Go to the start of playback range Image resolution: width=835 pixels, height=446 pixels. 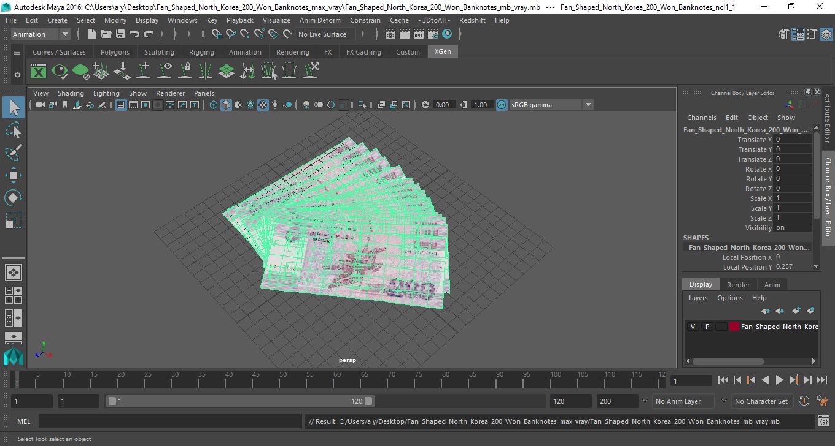coord(723,380)
